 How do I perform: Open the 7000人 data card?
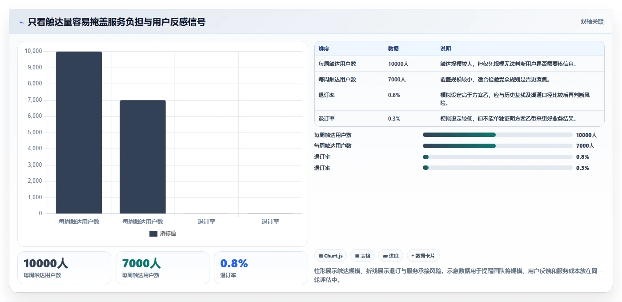162,268
